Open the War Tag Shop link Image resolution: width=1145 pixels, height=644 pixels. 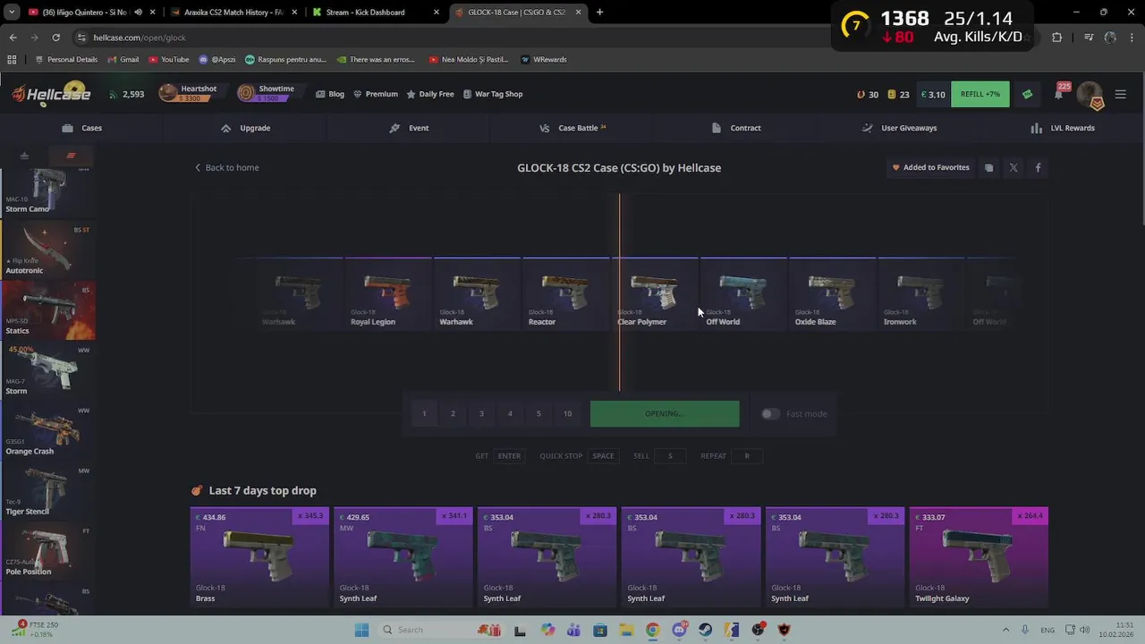coord(493,94)
